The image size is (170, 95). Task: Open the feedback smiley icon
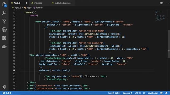tap(161, 93)
